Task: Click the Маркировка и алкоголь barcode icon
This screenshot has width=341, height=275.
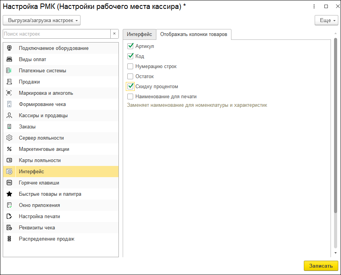Action: coord(9,93)
